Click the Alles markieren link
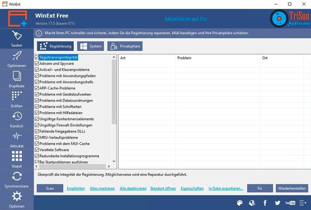 click(102, 188)
